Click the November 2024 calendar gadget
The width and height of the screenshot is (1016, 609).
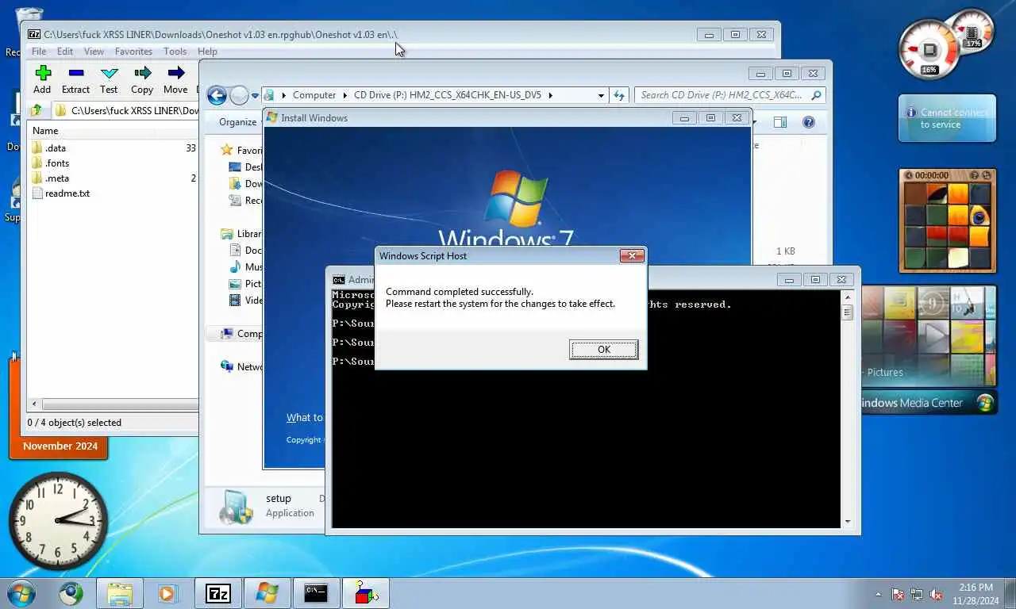60,446
